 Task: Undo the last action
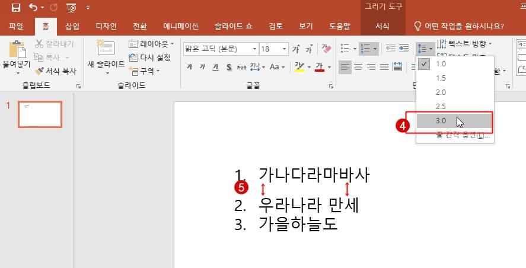(33, 7)
